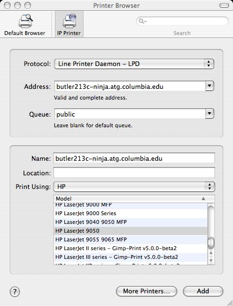Open the Print Using HP dropdown
Viewport: 233px width, 306px height.
point(134,187)
